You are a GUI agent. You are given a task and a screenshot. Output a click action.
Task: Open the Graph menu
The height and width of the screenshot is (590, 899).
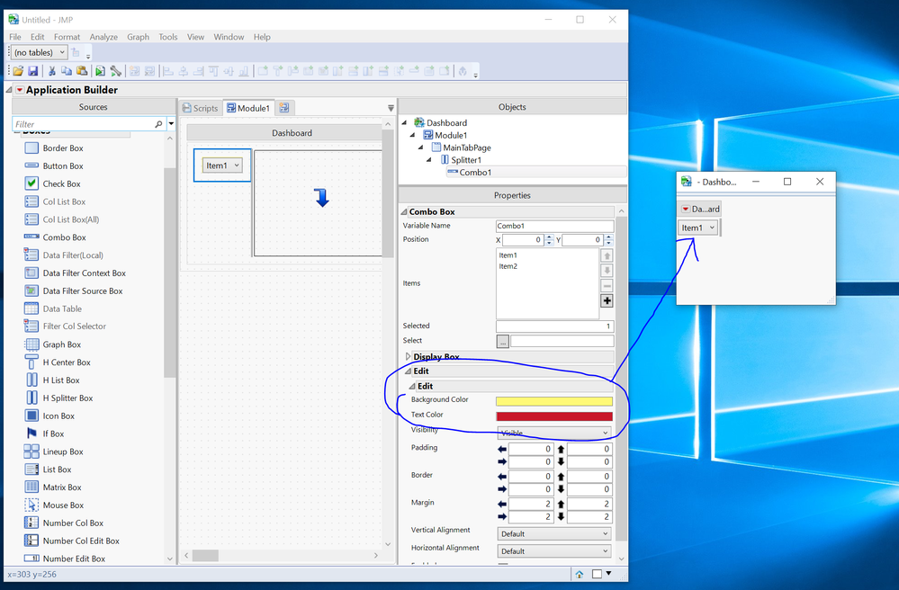point(139,37)
